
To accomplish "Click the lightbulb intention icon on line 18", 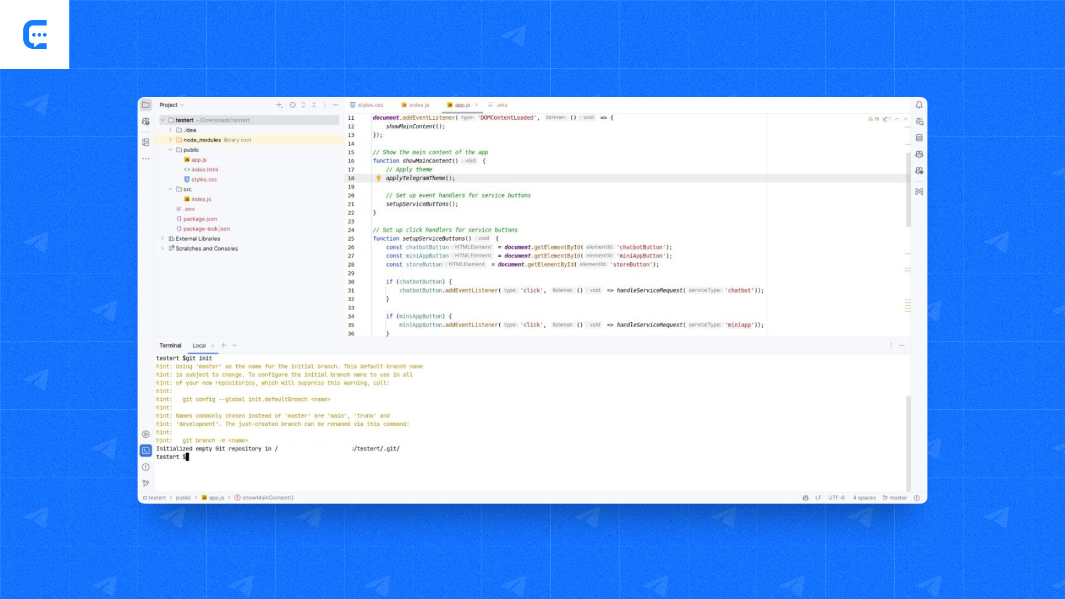I will click(378, 179).
